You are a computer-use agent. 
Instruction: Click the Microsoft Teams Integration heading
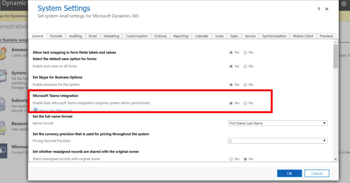click(56, 96)
